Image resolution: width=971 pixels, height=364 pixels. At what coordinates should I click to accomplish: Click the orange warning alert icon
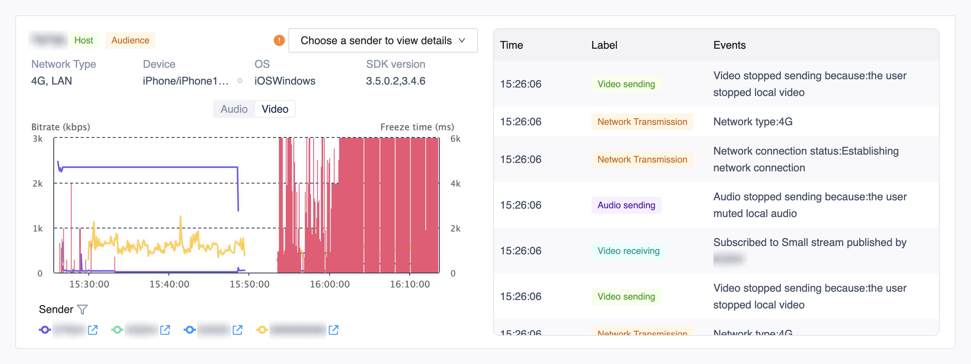[279, 40]
